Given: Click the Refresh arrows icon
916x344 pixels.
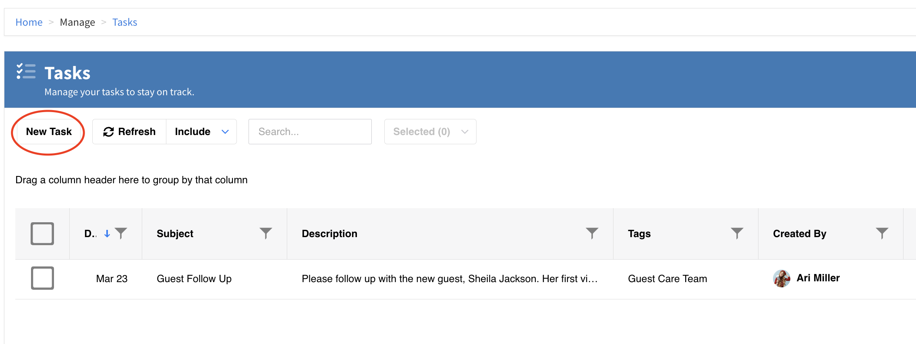Looking at the screenshot, I should pyautogui.click(x=108, y=132).
